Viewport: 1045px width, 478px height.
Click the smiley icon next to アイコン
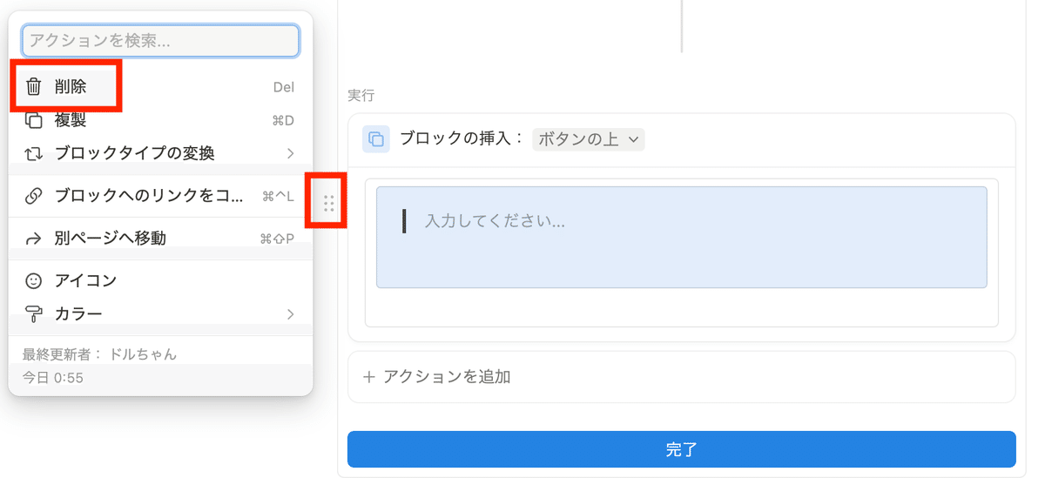[34, 280]
